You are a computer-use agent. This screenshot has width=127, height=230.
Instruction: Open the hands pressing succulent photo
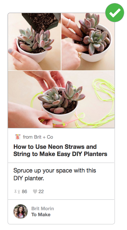click(x=88, y=42)
